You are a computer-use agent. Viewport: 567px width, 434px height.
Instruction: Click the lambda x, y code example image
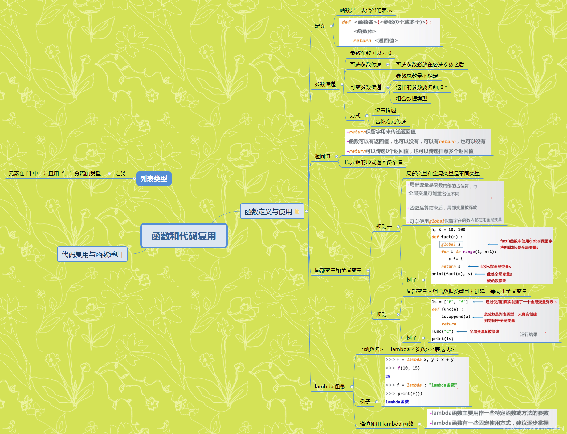click(x=427, y=381)
